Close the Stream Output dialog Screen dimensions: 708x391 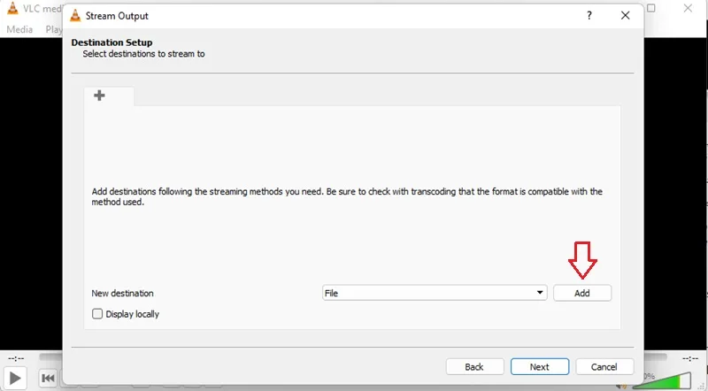click(x=625, y=15)
